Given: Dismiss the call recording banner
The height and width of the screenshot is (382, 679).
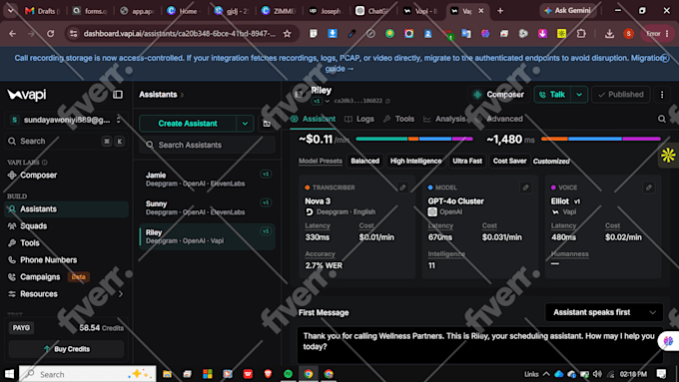Looking at the screenshot, I should point(665,58).
